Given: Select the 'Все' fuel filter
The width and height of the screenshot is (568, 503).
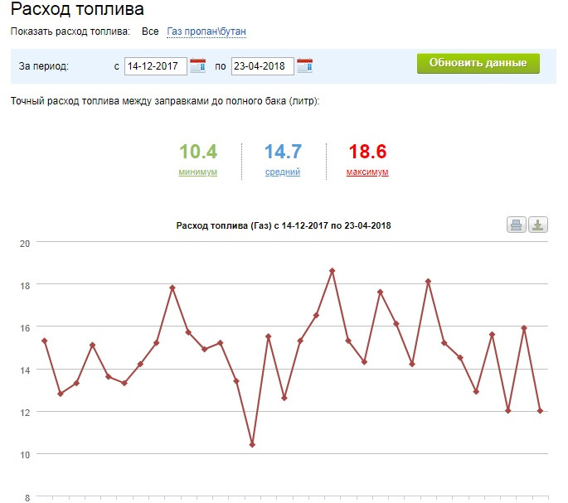Looking at the screenshot, I should tap(150, 31).
